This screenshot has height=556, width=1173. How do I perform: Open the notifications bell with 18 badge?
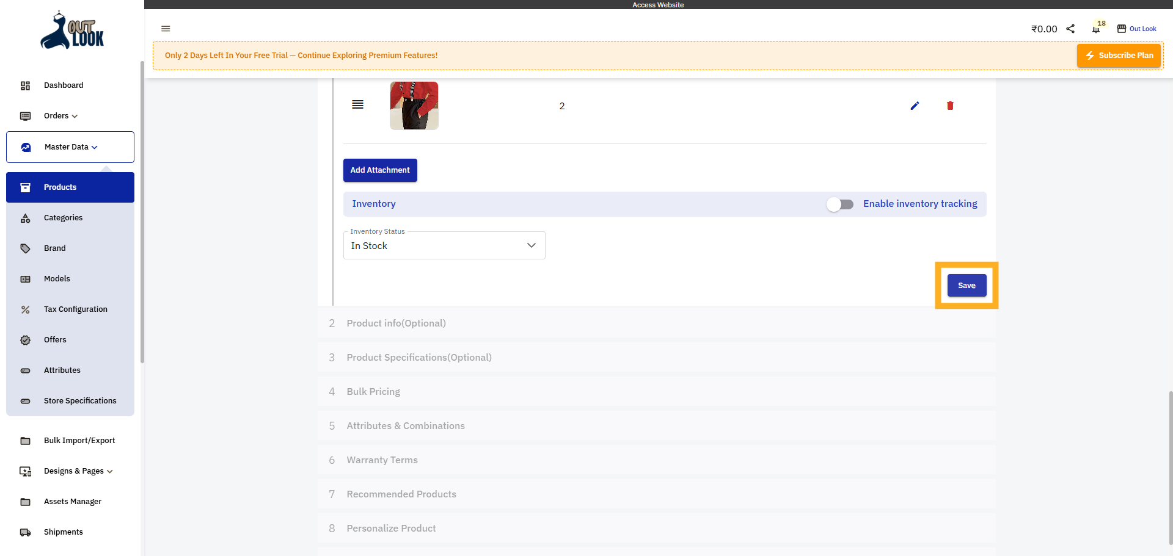[1097, 28]
